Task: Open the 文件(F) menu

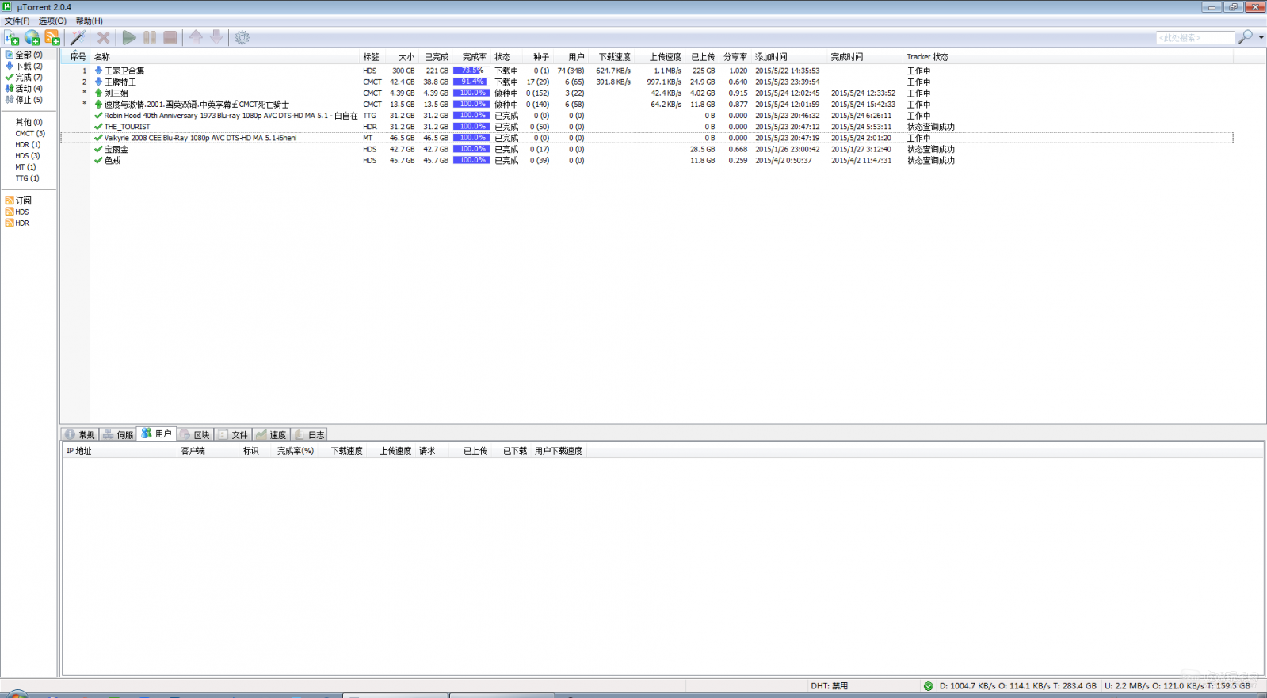Action: (x=17, y=21)
